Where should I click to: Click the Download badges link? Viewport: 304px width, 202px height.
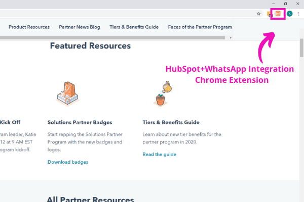click(x=68, y=162)
